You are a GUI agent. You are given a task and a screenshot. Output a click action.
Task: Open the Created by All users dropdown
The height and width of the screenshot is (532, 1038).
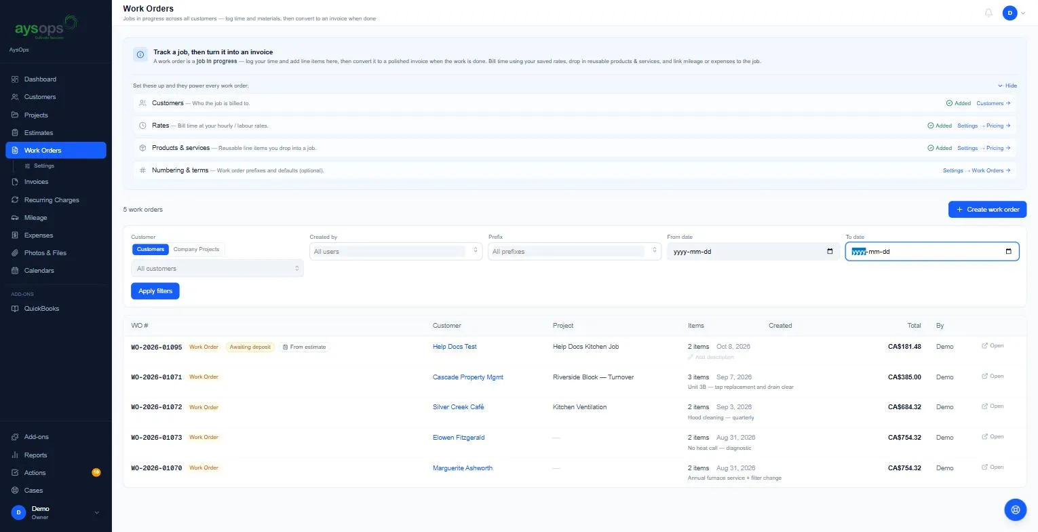[x=396, y=252]
